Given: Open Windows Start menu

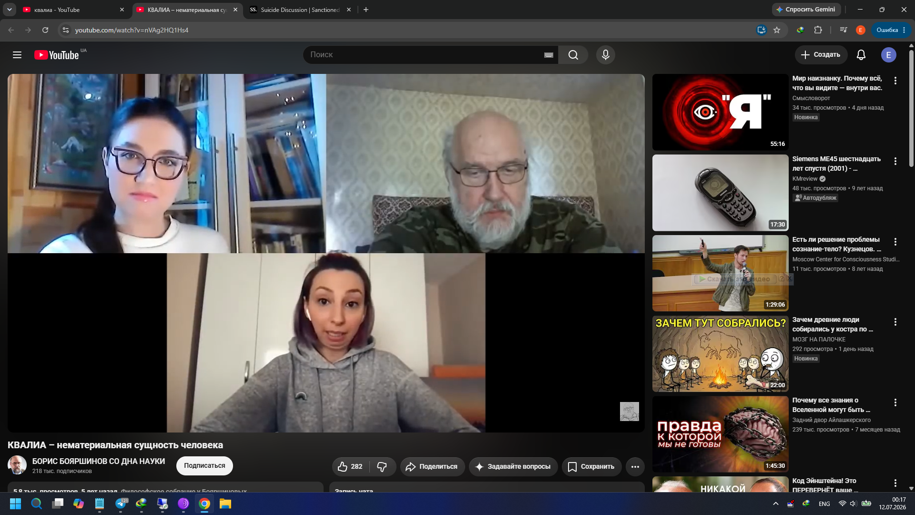Looking at the screenshot, I should (x=15, y=504).
